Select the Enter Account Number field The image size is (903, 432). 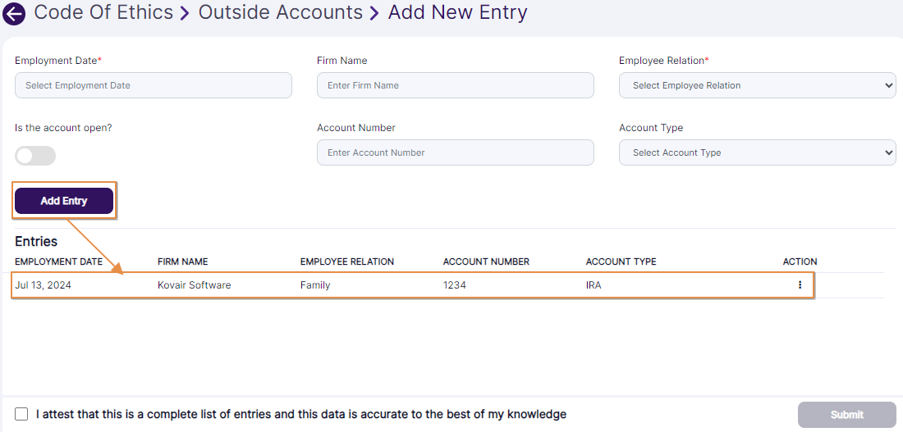tap(455, 152)
